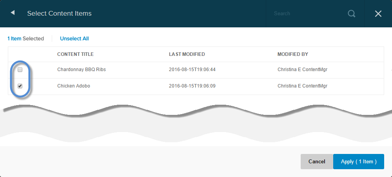The width and height of the screenshot is (392, 177).
Task: Select the Chicken Adobo title
Action: [74, 86]
